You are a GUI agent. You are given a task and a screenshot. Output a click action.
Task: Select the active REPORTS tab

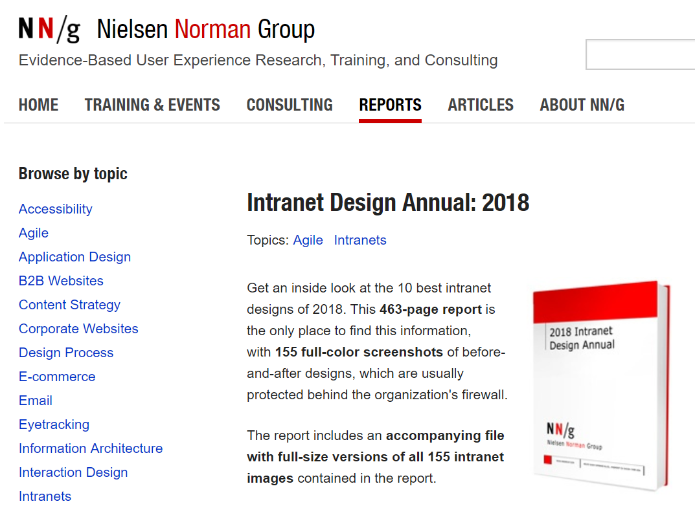click(390, 105)
